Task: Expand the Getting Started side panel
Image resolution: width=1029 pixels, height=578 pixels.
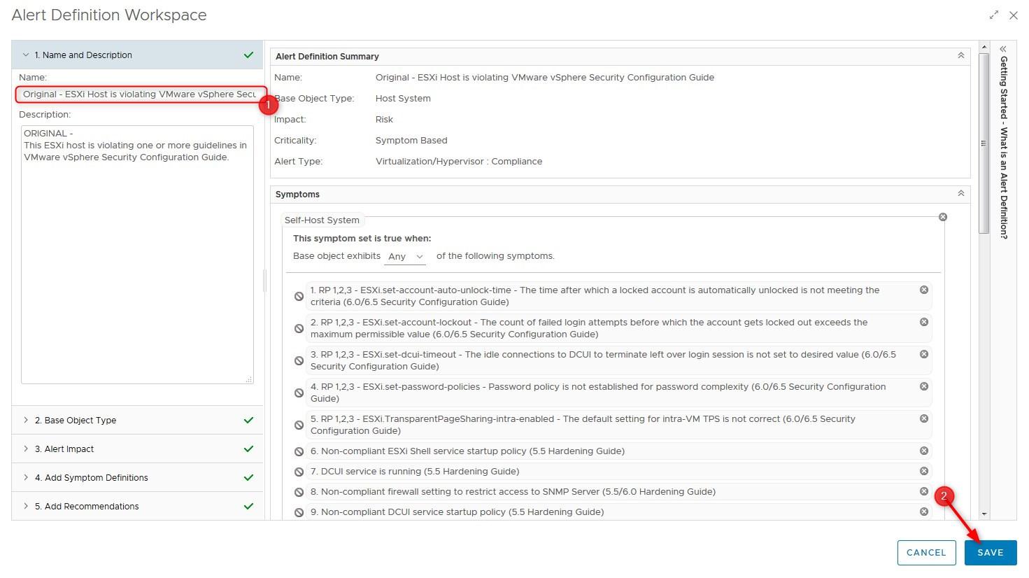Action: point(1003,49)
